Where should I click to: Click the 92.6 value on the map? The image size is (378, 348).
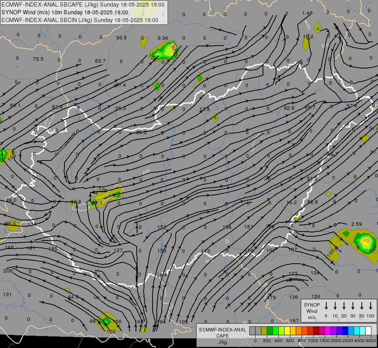(289, 108)
